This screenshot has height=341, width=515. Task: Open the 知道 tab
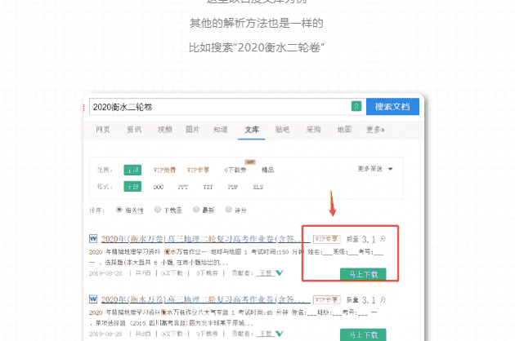pos(221,130)
